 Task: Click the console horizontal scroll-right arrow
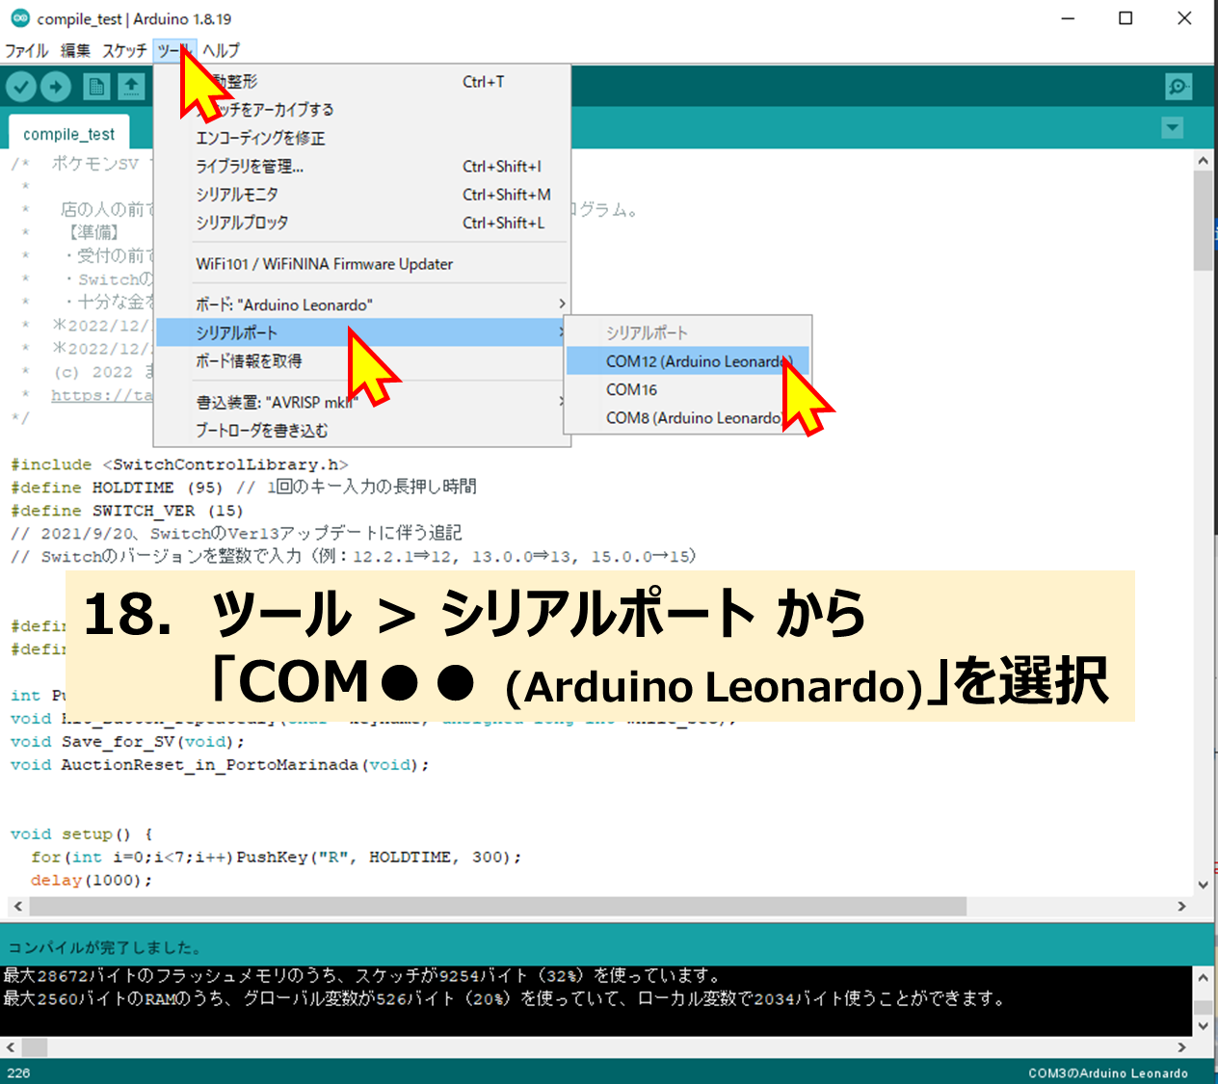[1182, 1046]
